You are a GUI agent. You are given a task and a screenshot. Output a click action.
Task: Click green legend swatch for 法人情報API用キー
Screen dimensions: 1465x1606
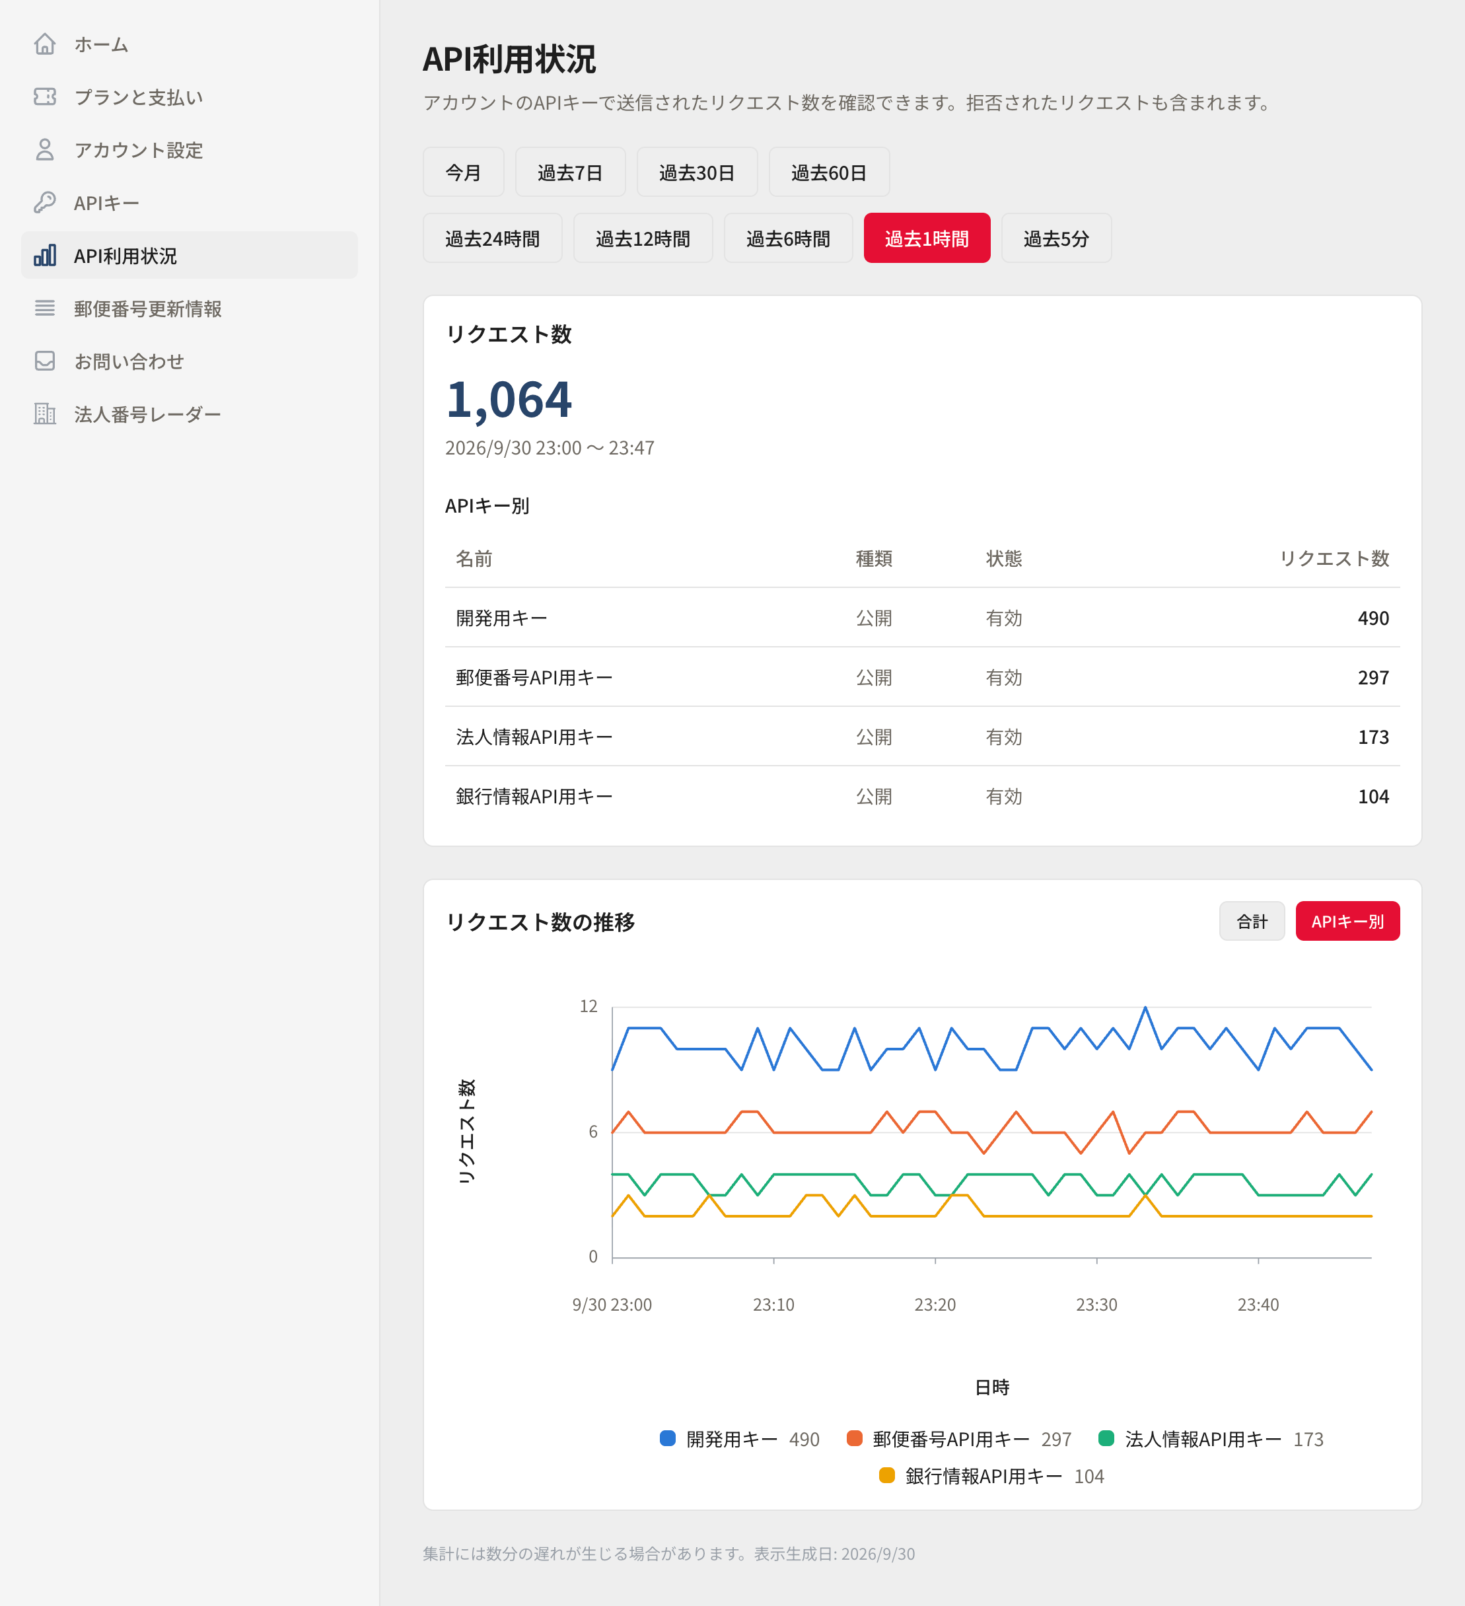pyautogui.click(x=1106, y=1438)
